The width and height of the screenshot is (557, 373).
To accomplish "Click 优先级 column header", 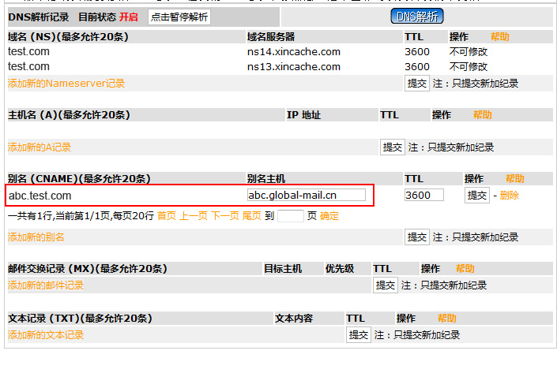I will pos(340,269).
